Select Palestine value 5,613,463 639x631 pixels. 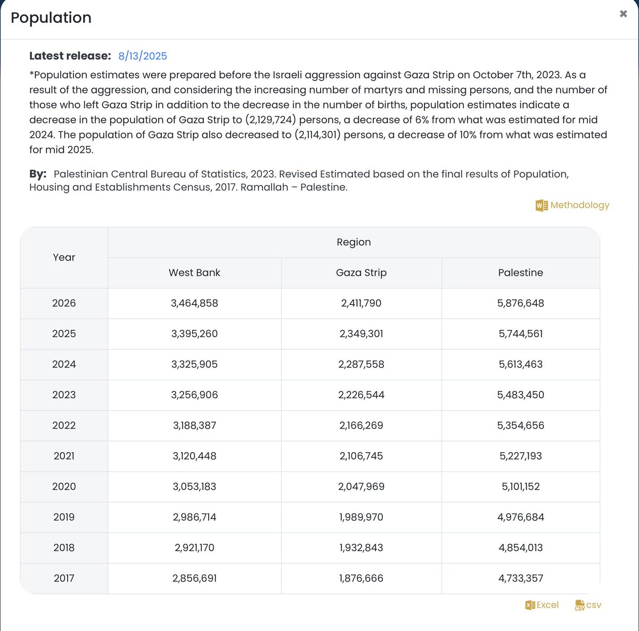click(521, 364)
